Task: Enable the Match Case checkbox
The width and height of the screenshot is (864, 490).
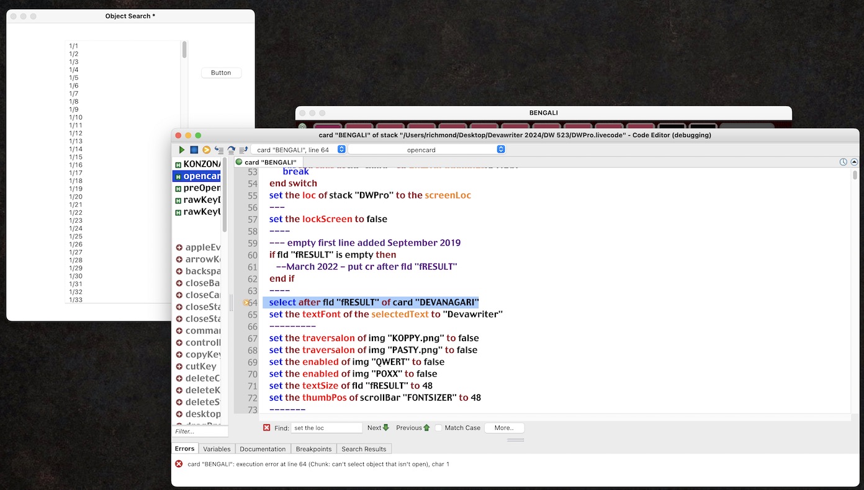Action: 438,428
